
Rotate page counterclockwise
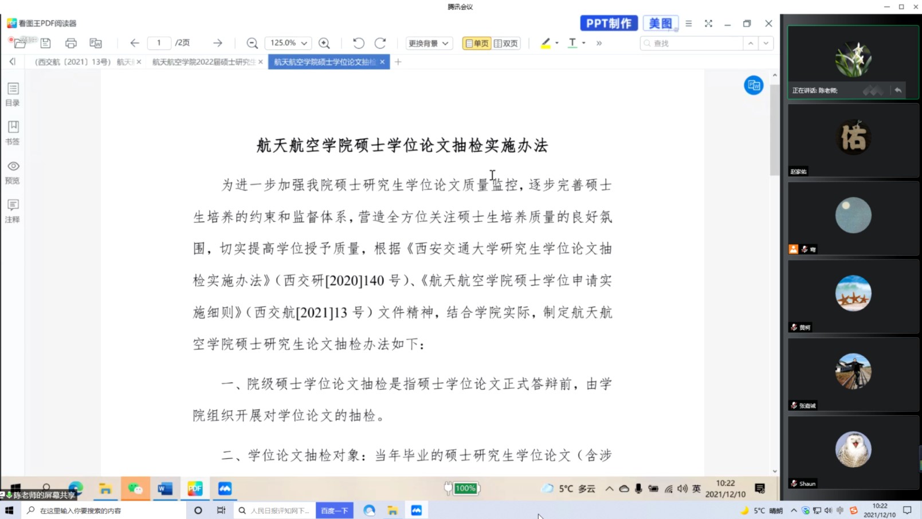(359, 43)
